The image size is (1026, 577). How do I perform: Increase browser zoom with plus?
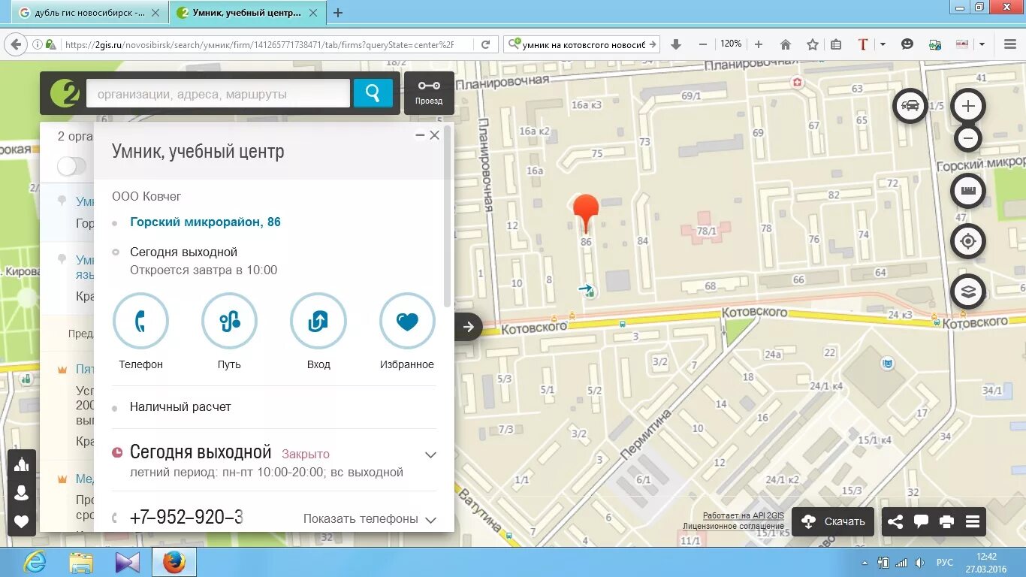tap(759, 44)
